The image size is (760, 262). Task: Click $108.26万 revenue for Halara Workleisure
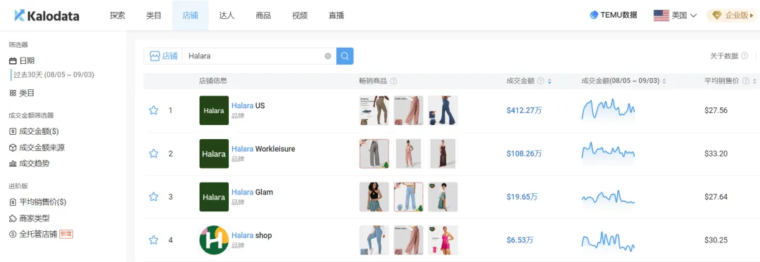pos(524,154)
